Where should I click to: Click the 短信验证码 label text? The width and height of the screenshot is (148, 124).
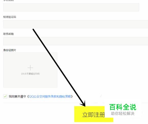click(x=10, y=17)
